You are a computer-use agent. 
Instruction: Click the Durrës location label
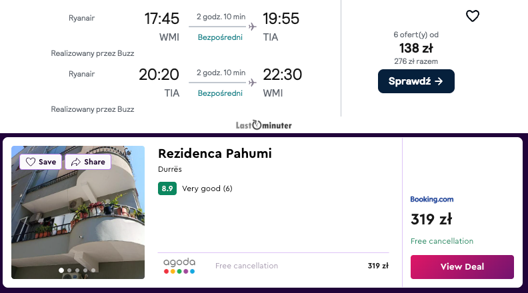pyautogui.click(x=170, y=170)
